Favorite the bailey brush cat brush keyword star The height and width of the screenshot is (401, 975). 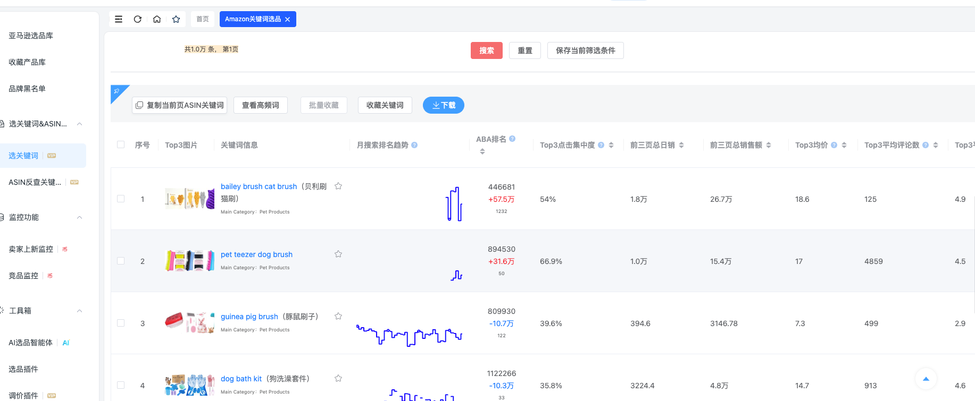[x=338, y=186]
